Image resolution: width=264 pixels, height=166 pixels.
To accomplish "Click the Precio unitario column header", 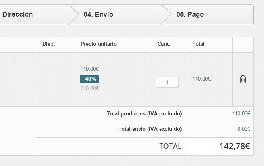I will coord(99,44).
